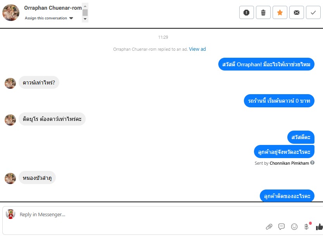The height and width of the screenshot is (236, 323).
Task: Expand the Assign this conversation dropdown
Action: click(x=49, y=18)
